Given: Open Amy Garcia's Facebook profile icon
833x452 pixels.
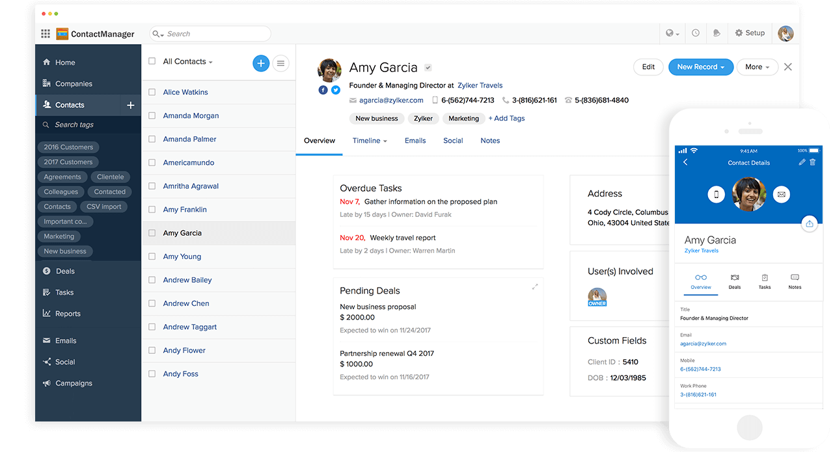Looking at the screenshot, I should [x=323, y=90].
